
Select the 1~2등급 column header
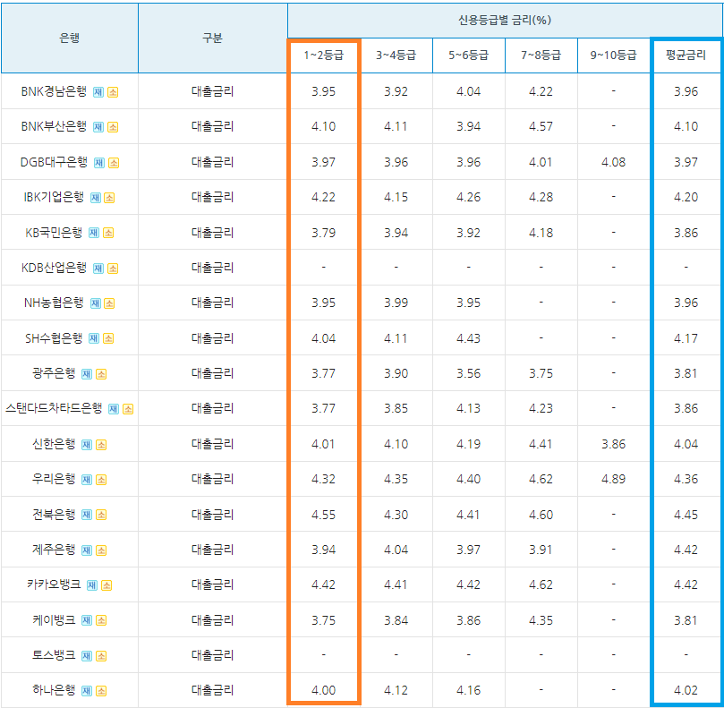pos(324,55)
